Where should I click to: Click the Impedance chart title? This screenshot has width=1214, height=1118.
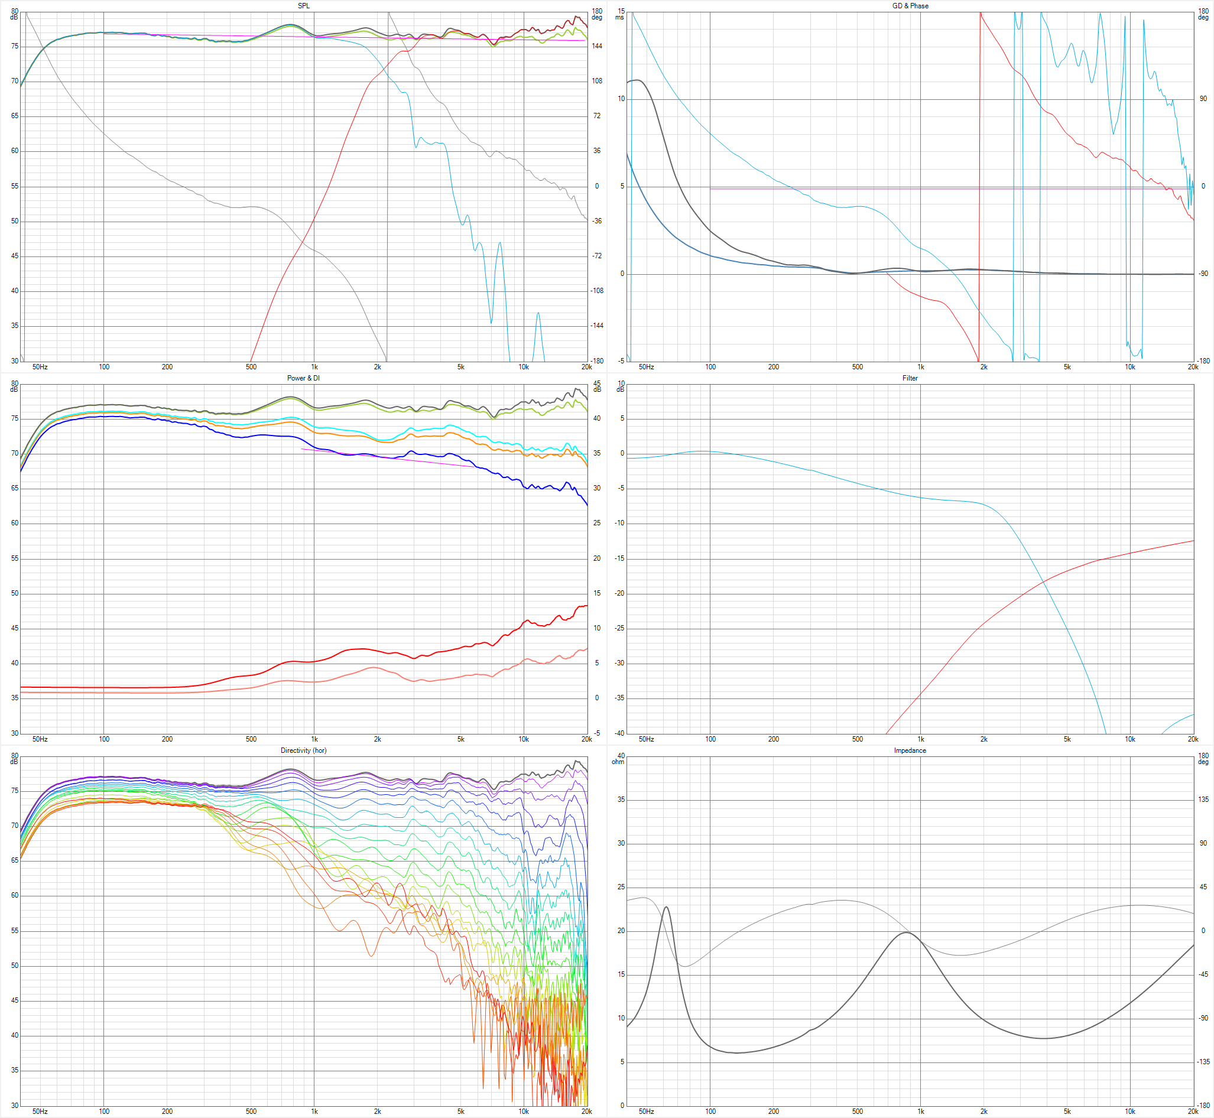pos(910,750)
